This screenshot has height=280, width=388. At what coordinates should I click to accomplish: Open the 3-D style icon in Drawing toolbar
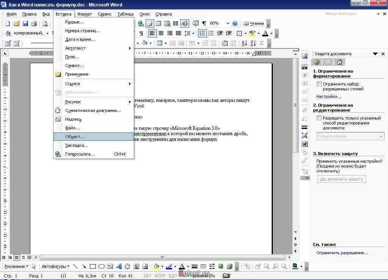tap(230, 266)
